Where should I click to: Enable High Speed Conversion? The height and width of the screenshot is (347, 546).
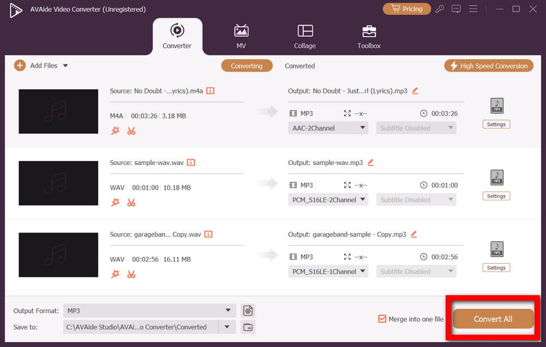tap(489, 65)
